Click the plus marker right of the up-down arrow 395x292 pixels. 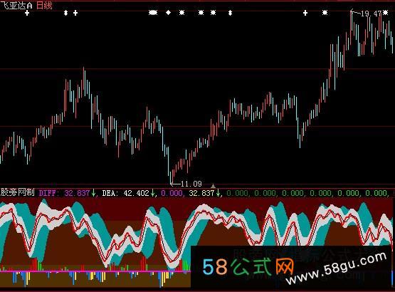(x=75, y=13)
